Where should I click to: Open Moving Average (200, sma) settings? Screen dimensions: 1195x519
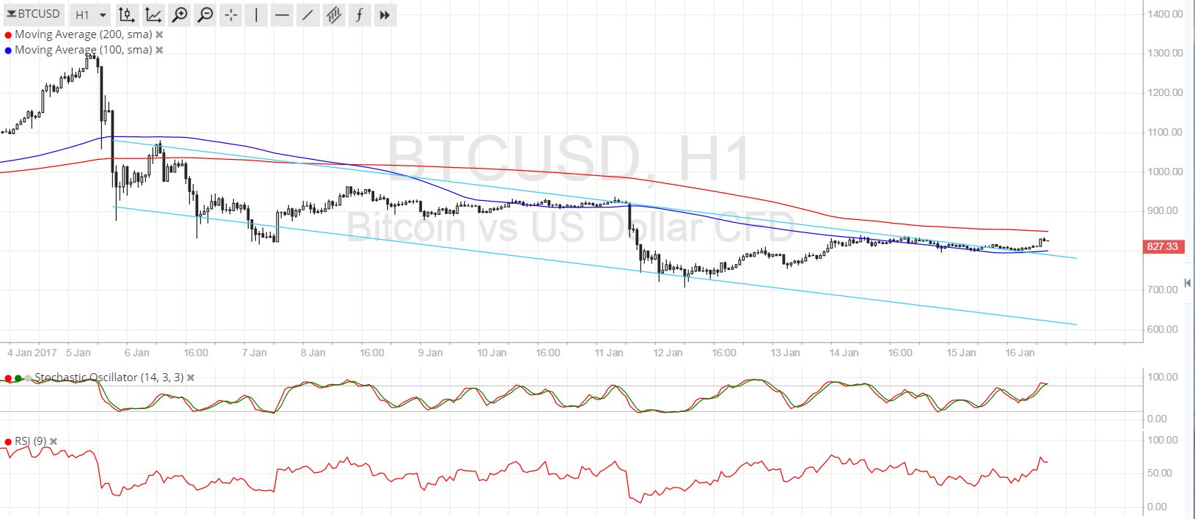point(84,34)
